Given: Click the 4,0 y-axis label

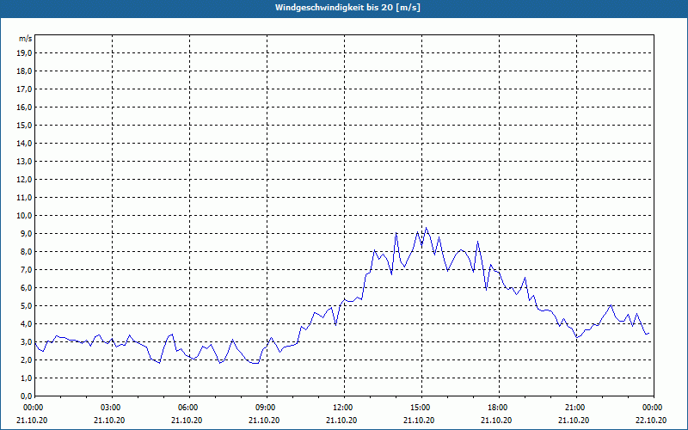Looking at the screenshot, I should point(26,324).
